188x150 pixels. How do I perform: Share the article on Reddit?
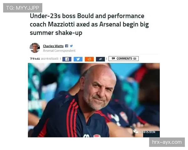[x=89, y=59]
